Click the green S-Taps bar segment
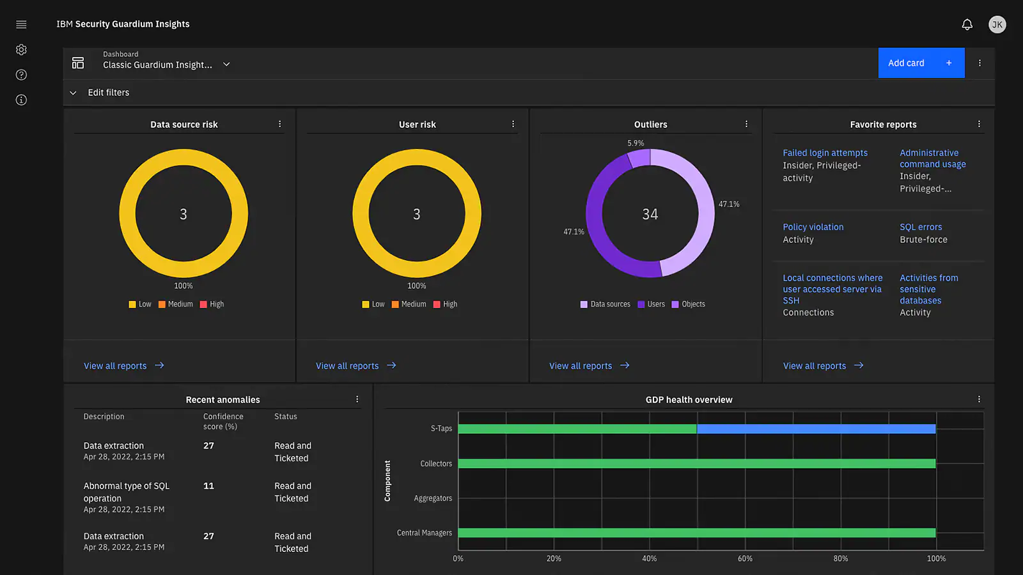1023x575 pixels. coord(577,429)
